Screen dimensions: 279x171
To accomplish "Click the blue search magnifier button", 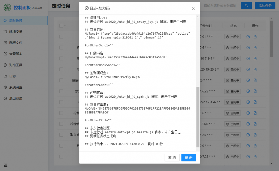I will 246,5.
